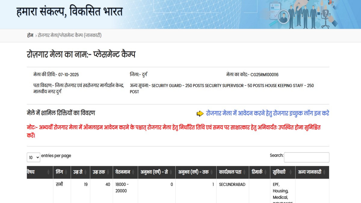Focus the Search input field

coord(306,157)
